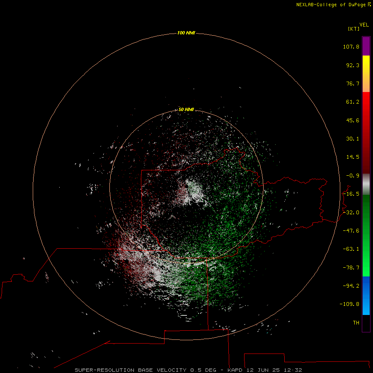Click the VEL legend title
The width and height of the screenshot is (373, 373).
[364, 25]
